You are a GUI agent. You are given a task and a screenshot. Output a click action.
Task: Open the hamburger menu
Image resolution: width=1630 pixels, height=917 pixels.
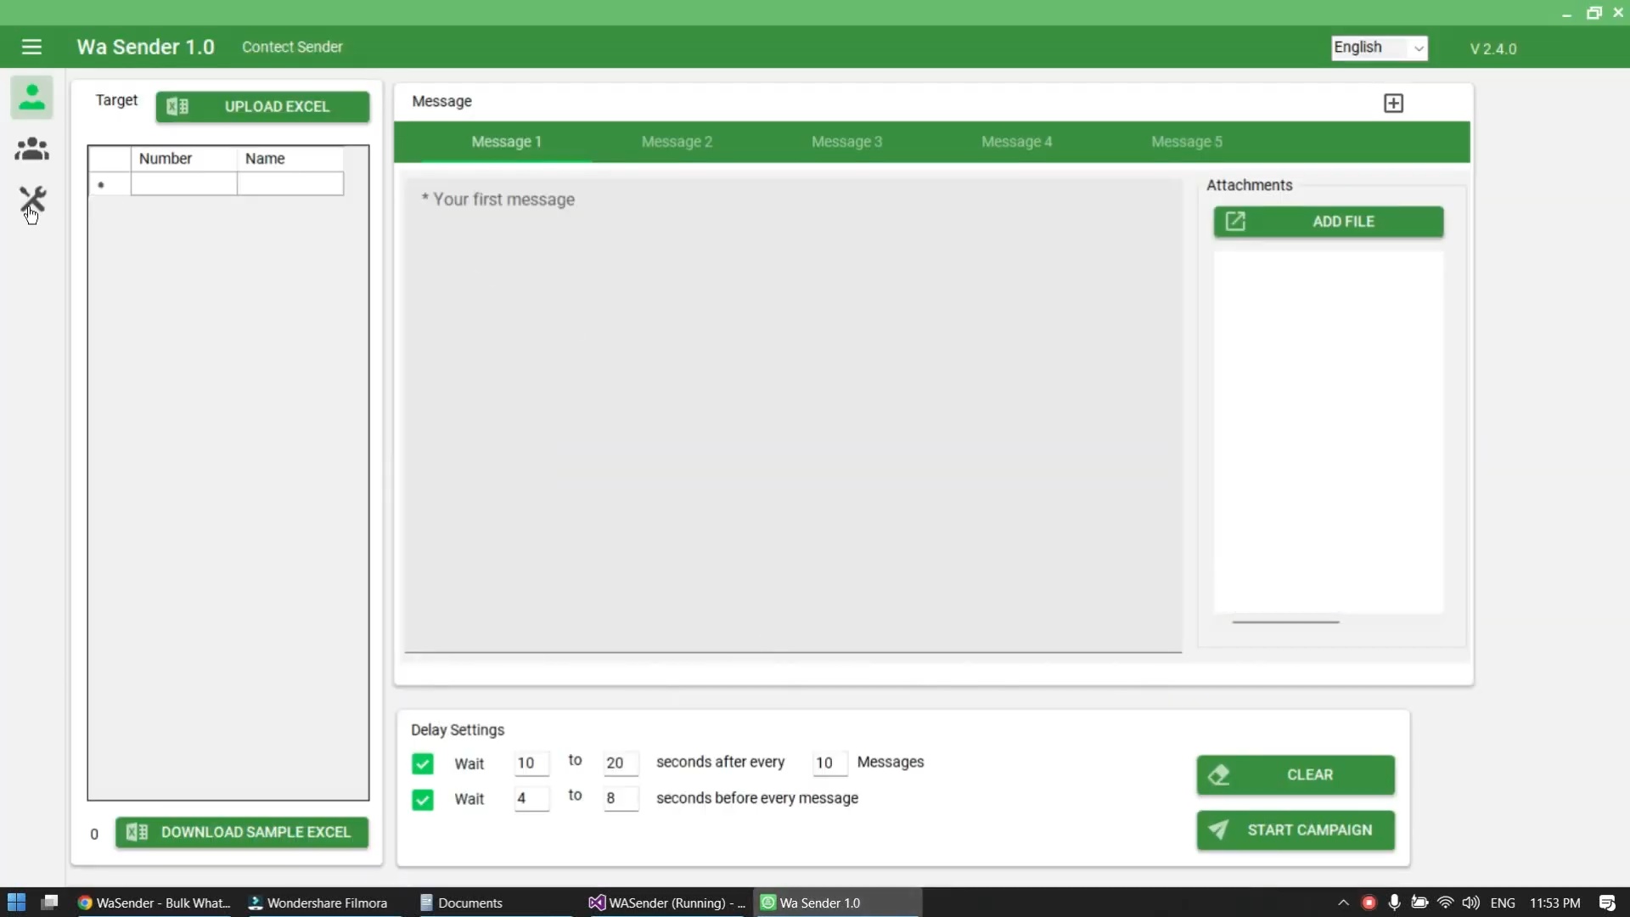click(x=31, y=47)
